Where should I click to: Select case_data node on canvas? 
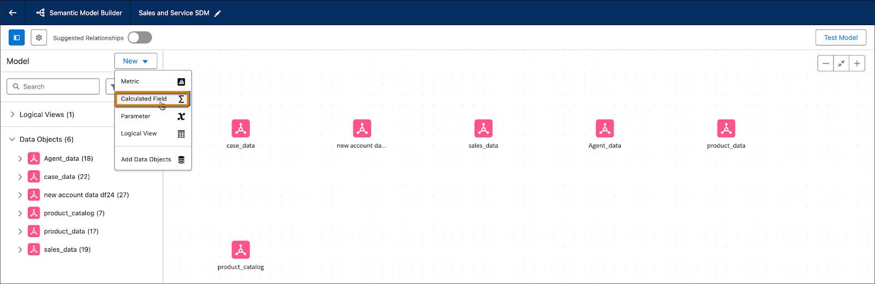click(x=241, y=129)
